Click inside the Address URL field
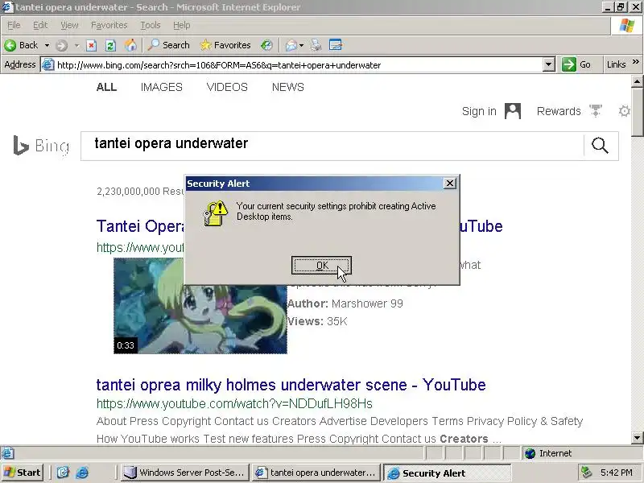Screen dimensions: 644x483 click(298, 65)
